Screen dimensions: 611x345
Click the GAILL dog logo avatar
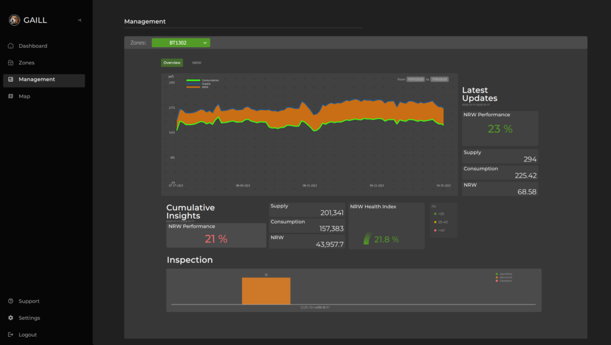14,20
